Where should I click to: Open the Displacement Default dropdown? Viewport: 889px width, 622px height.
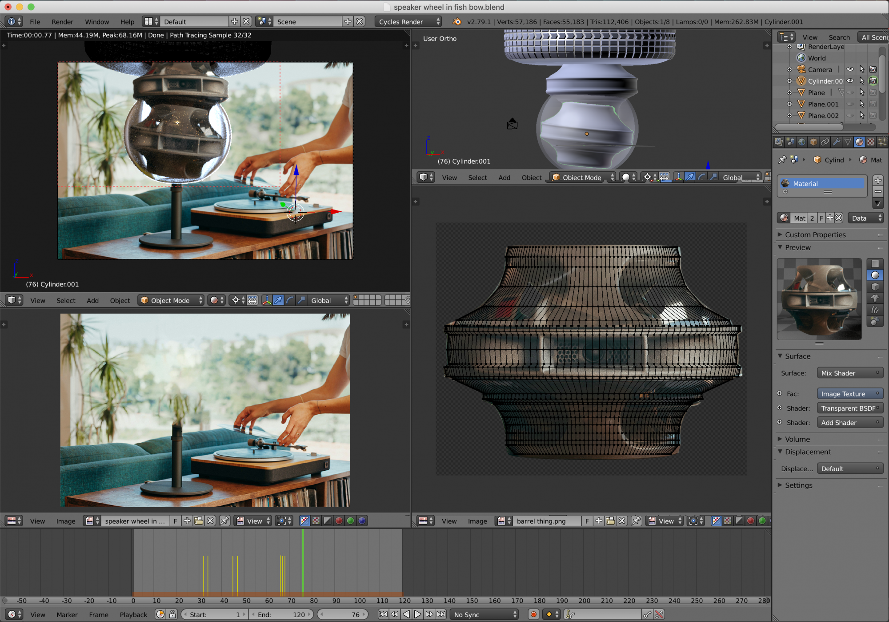[x=850, y=469]
